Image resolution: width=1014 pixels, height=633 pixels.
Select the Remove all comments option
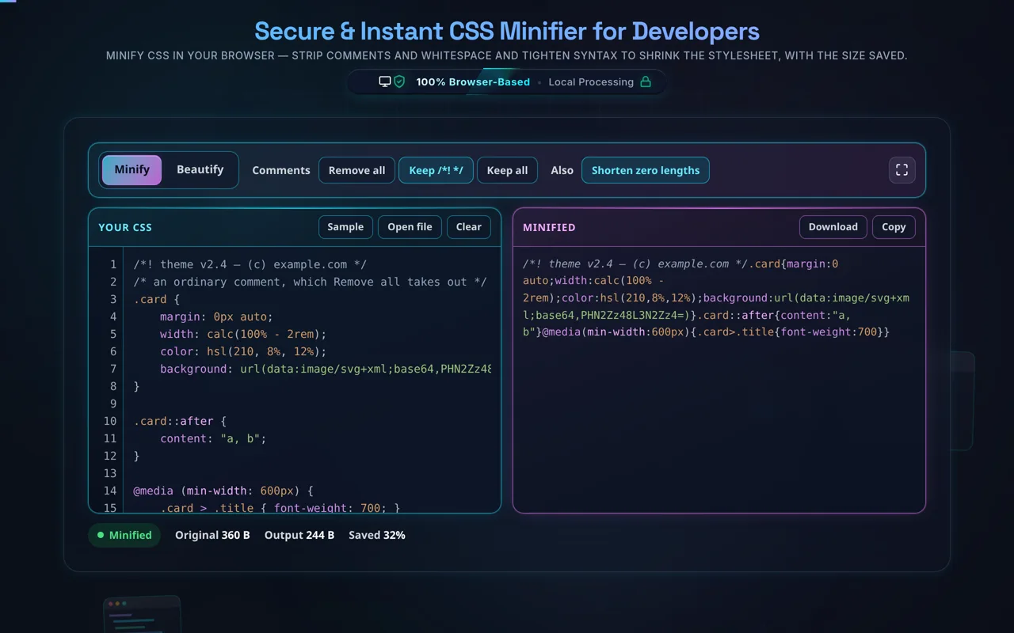356,170
